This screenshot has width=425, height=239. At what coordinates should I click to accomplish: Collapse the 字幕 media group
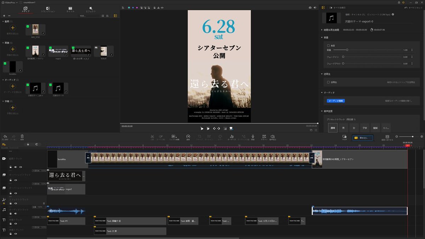coord(3,101)
